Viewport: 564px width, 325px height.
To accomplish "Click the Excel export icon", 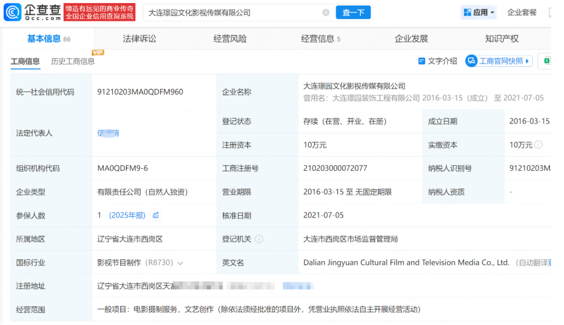I will pos(547,61).
